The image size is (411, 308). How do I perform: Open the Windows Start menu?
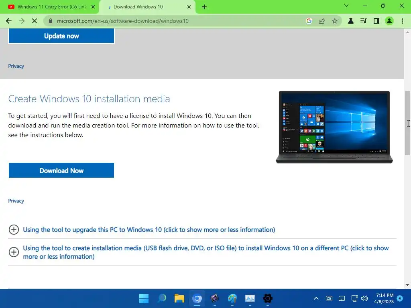(144, 298)
